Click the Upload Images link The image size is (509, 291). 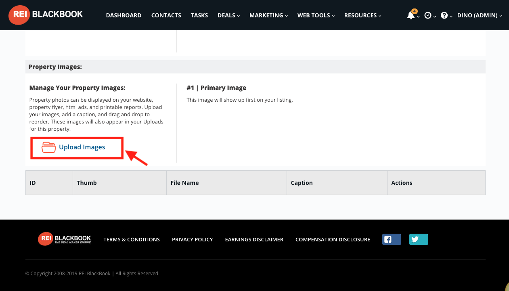click(82, 147)
